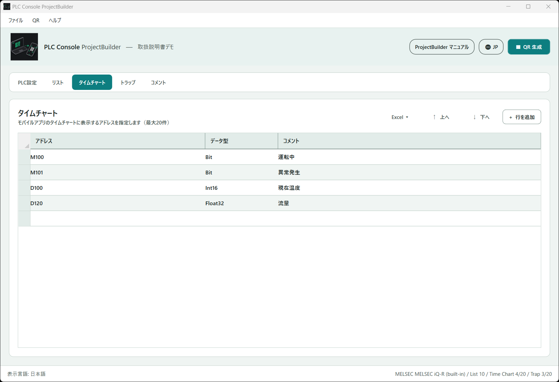Click the Int16 data type cell
559x382 pixels.
tap(242, 188)
